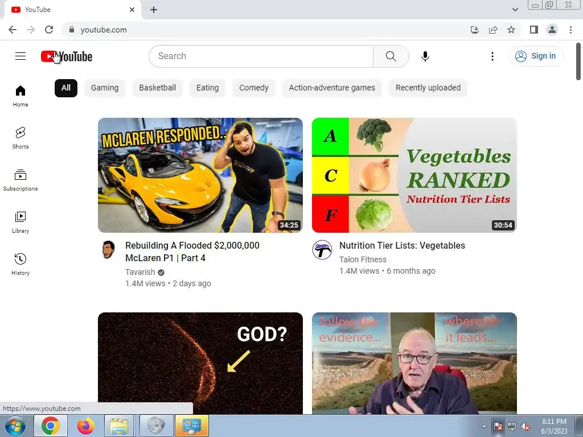Go back with browser back arrow
583x437 pixels.
[x=13, y=30]
